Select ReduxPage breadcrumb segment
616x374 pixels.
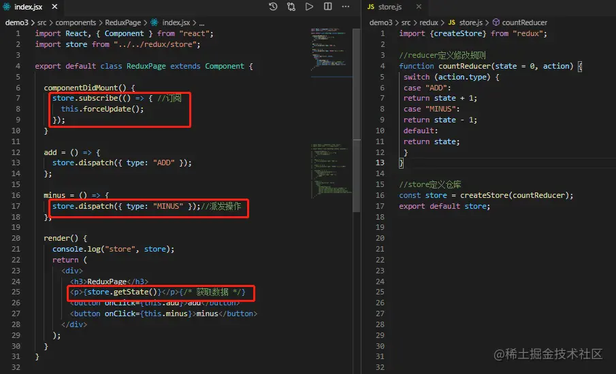coord(123,22)
